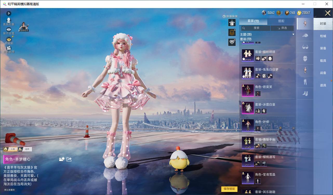Screen dimensions: 333x195
Task: Click the 保存搭配 save button
Action: [x=229, y=189]
